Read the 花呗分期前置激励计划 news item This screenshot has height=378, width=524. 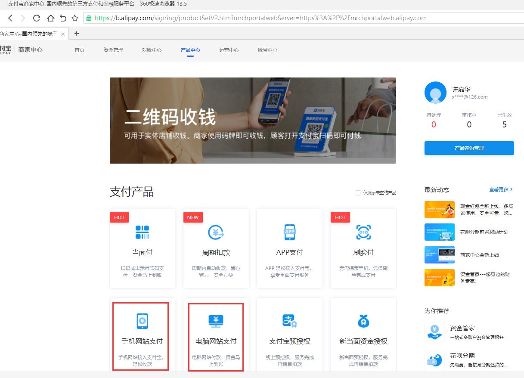pyautogui.click(x=484, y=232)
